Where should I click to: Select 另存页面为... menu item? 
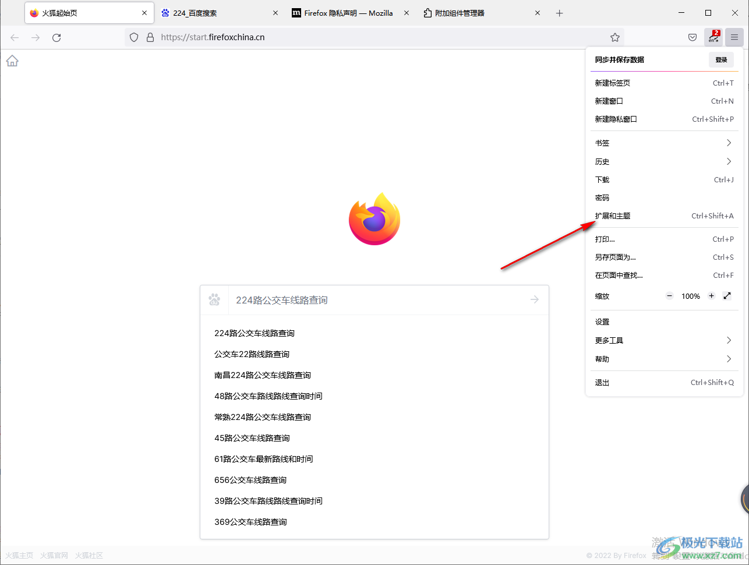pyautogui.click(x=664, y=257)
